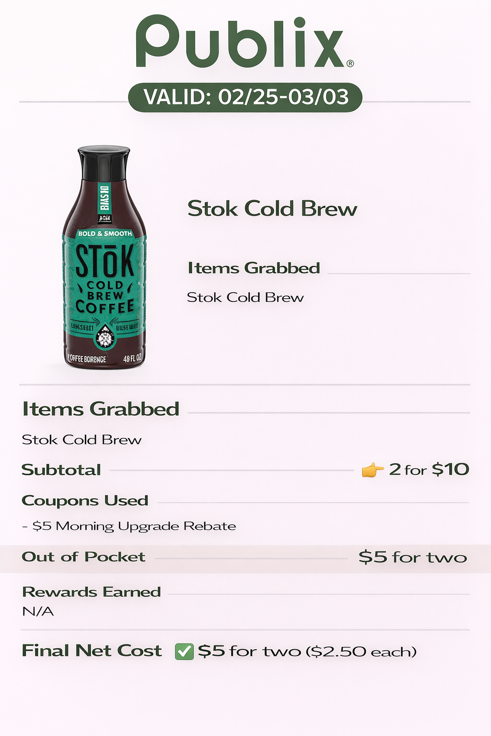Toggle the green checkmark by Final Net Cost

pyautogui.click(x=184, y=652)
